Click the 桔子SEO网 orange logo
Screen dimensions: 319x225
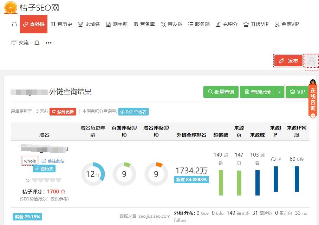pos(11,7)
